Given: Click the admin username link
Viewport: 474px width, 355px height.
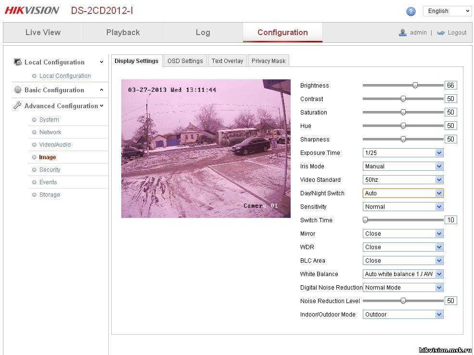Looking at the screenshot, I should [x=418, y=33].
